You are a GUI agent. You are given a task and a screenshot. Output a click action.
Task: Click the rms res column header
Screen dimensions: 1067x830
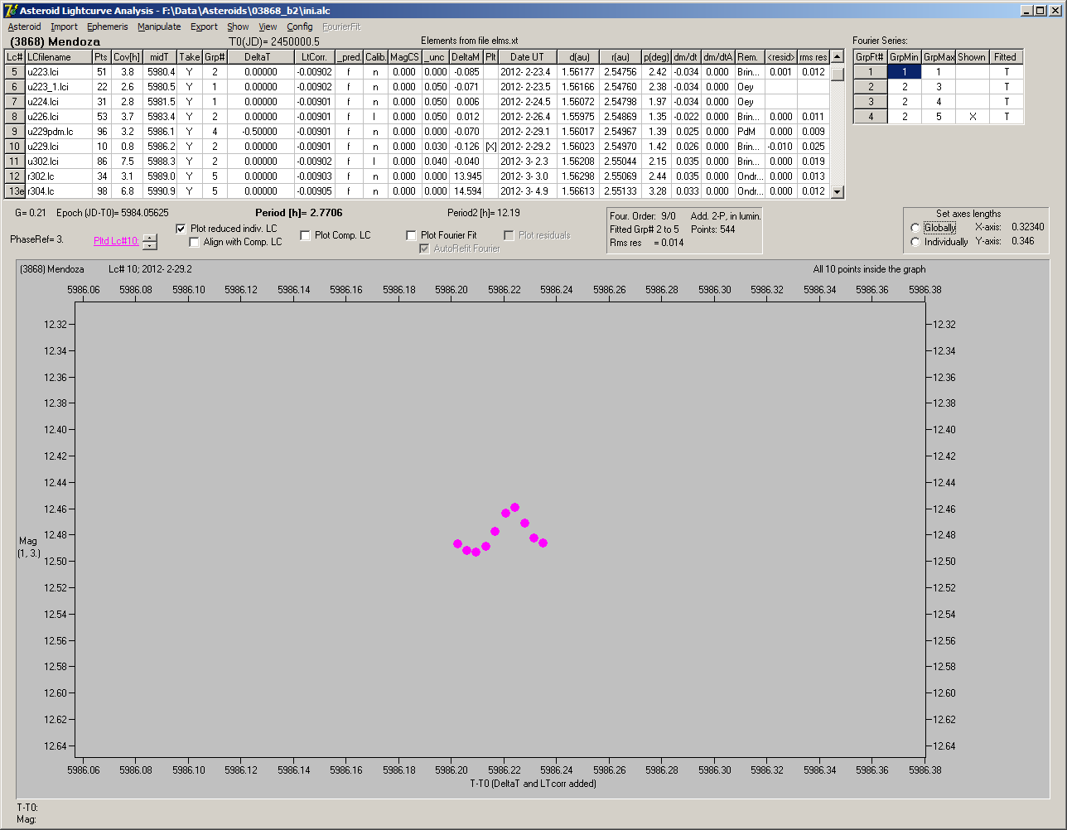click(x=814, y=57)
